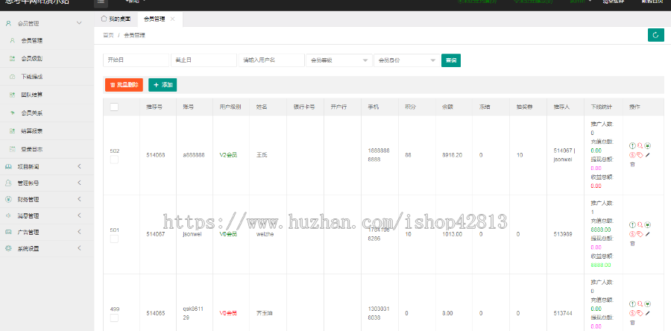671x331 pixels.
Task: Open the 会员身份 dropdown filter
Action: (x=406, y=60)
